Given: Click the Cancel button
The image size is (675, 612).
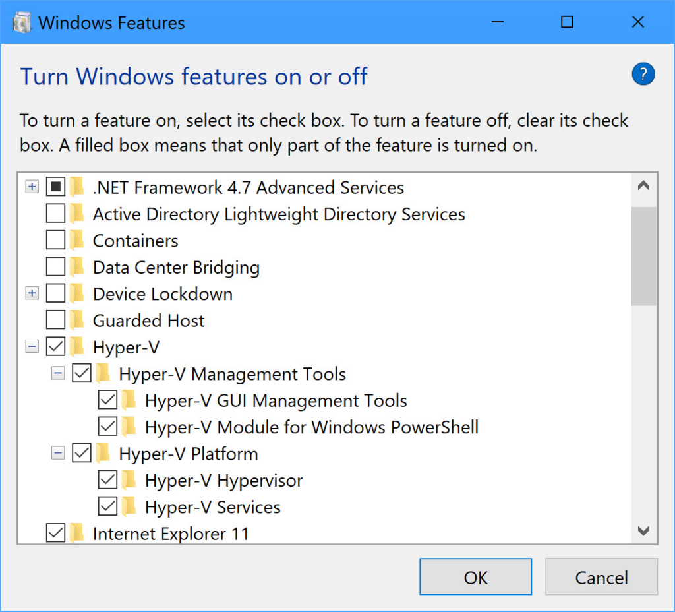Looking at the screenshot, I should (x=601, y=577).
